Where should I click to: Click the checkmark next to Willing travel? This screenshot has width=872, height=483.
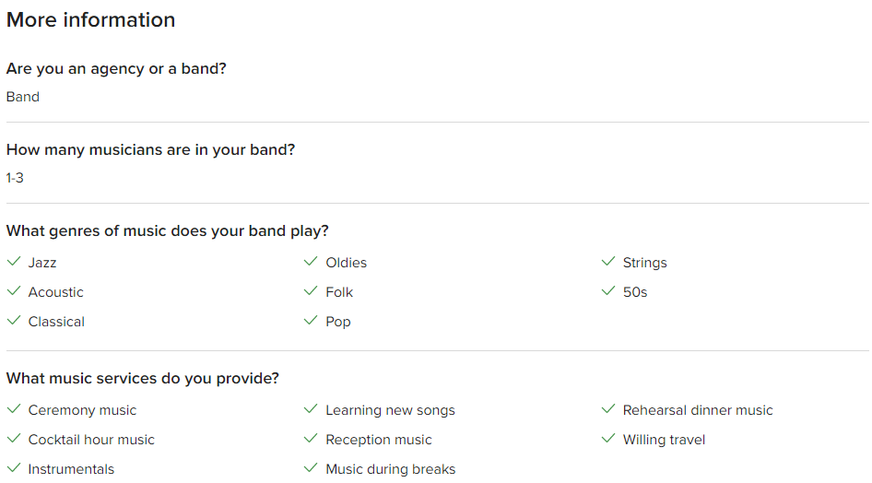point(608,440)
